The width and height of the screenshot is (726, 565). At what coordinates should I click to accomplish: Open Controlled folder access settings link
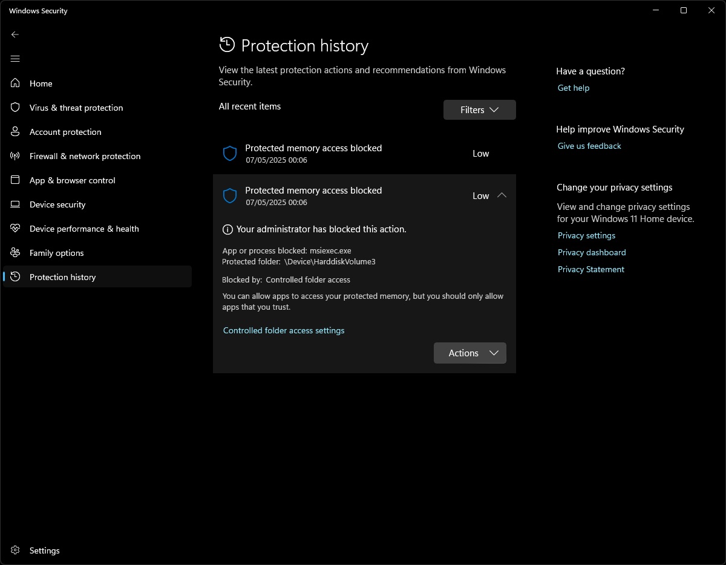[x=284, y=330]
